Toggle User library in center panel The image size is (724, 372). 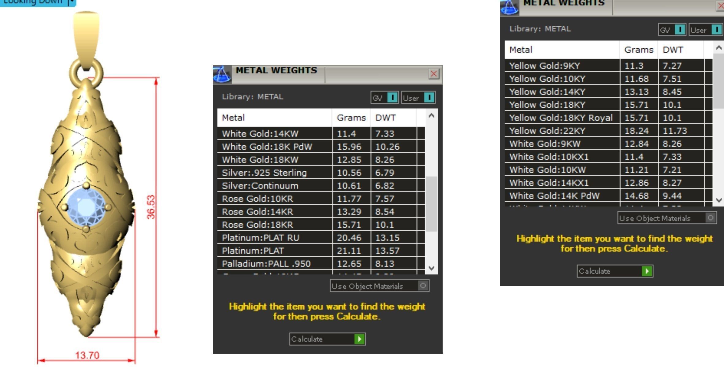429,98
